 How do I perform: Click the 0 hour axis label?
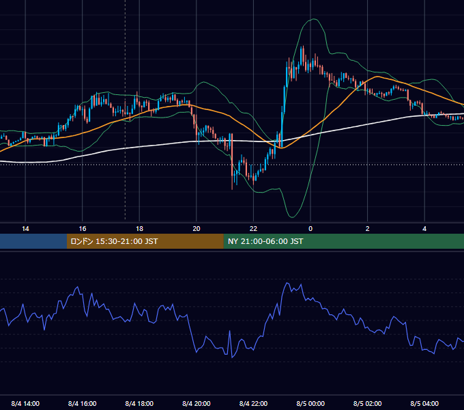310,229
